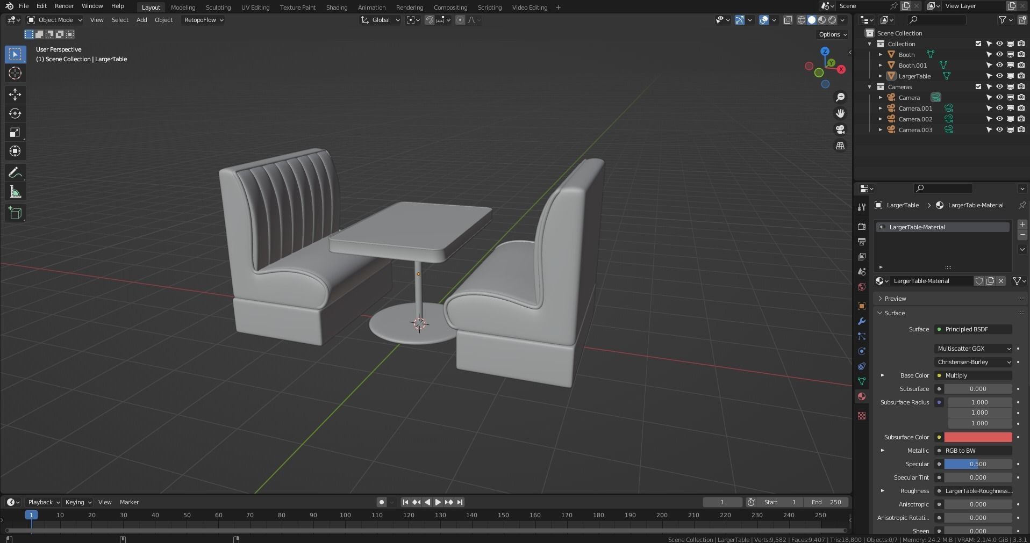Image resolution: width=1030 pixels, height=543 pixels.
Task: Open the File menu
Action: 24,6
